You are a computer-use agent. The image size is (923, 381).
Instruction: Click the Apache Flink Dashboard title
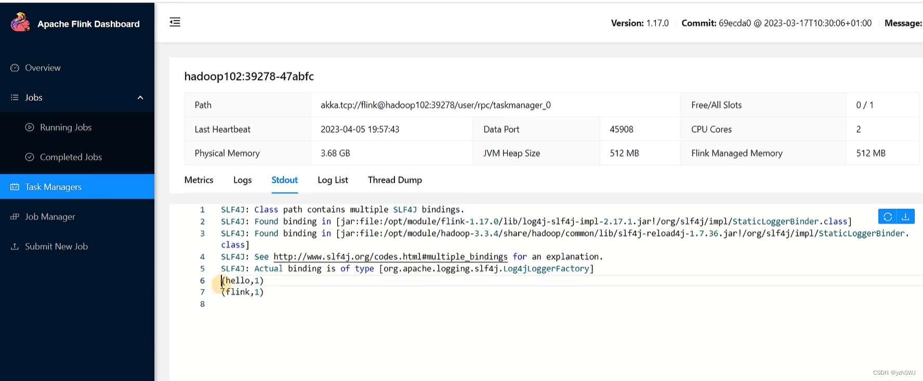[88, 24]
